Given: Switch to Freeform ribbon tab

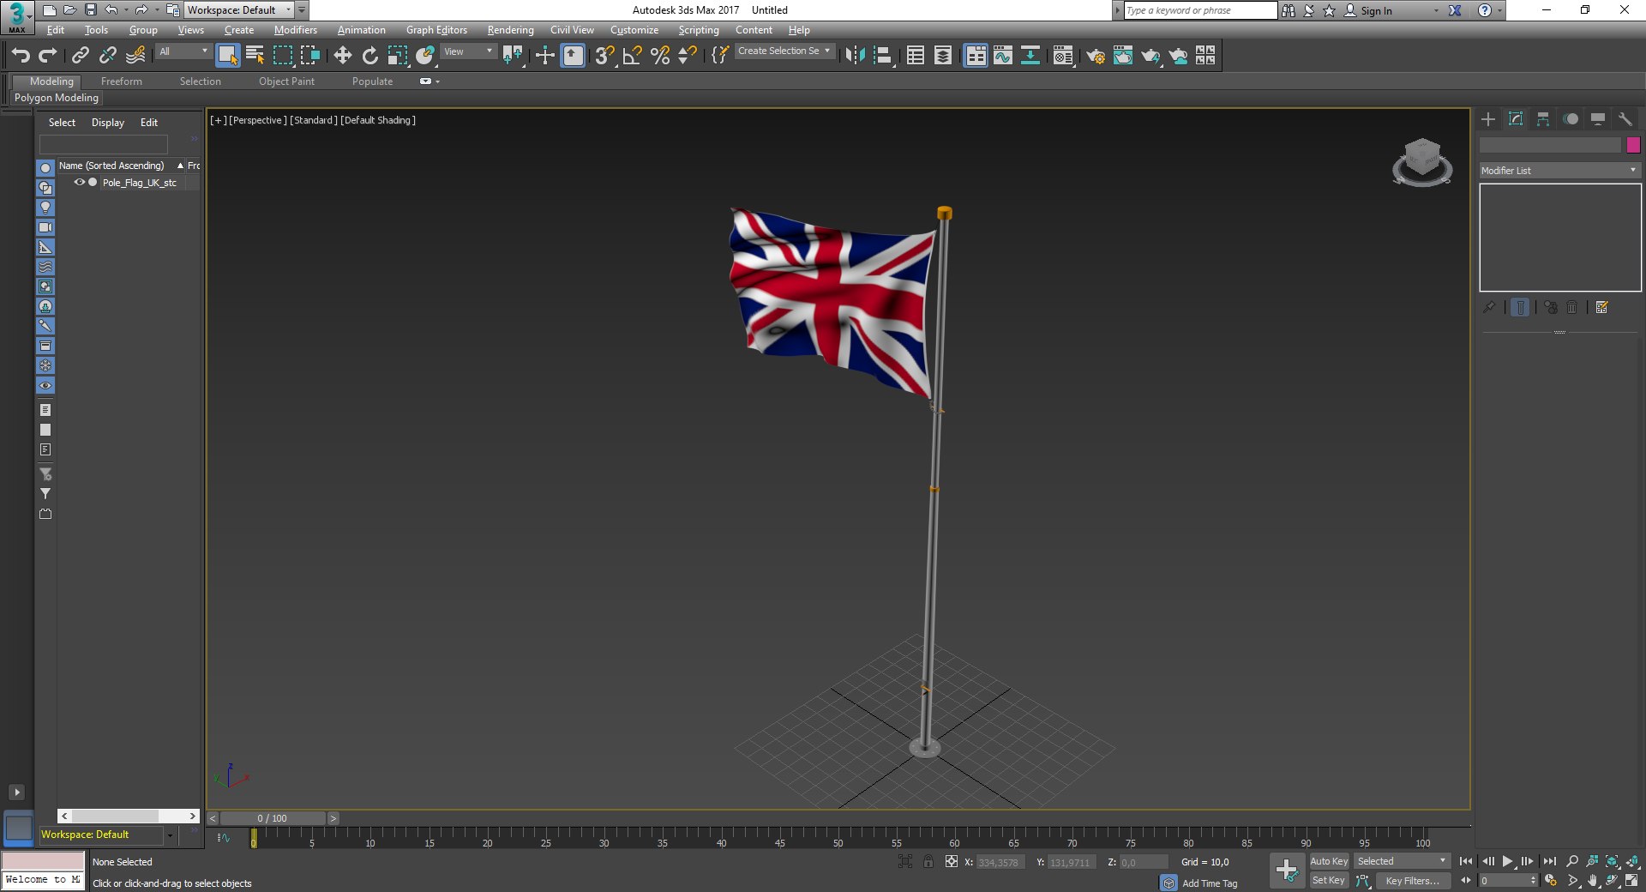Looking at the screenshot, I should pos(122,81).
